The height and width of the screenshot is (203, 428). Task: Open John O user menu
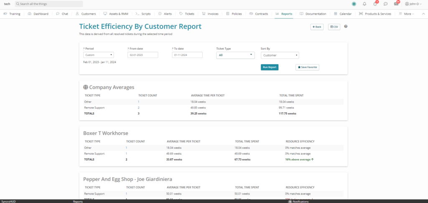[414, 4]
